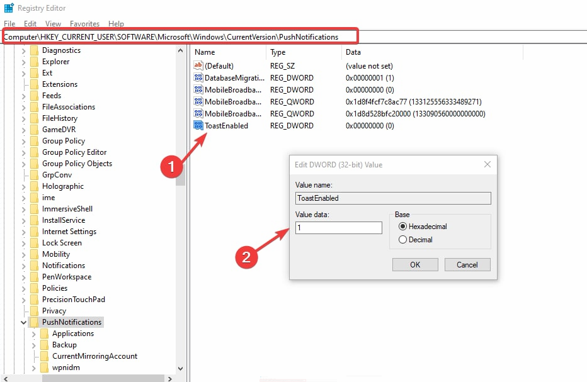The width and height of the screenshot is (587, 382).
Task: Select the DatabaseMigrati... DWORD value icon
Action: click(x=198, y=77)
